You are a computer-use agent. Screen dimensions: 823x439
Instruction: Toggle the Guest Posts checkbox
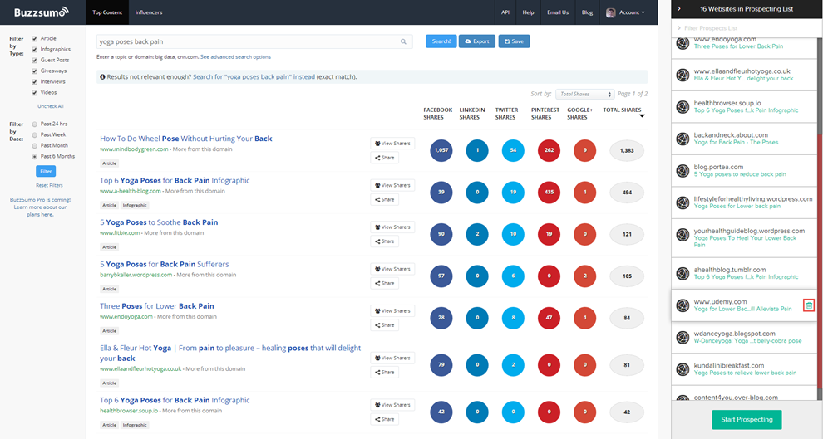(35, 61)
